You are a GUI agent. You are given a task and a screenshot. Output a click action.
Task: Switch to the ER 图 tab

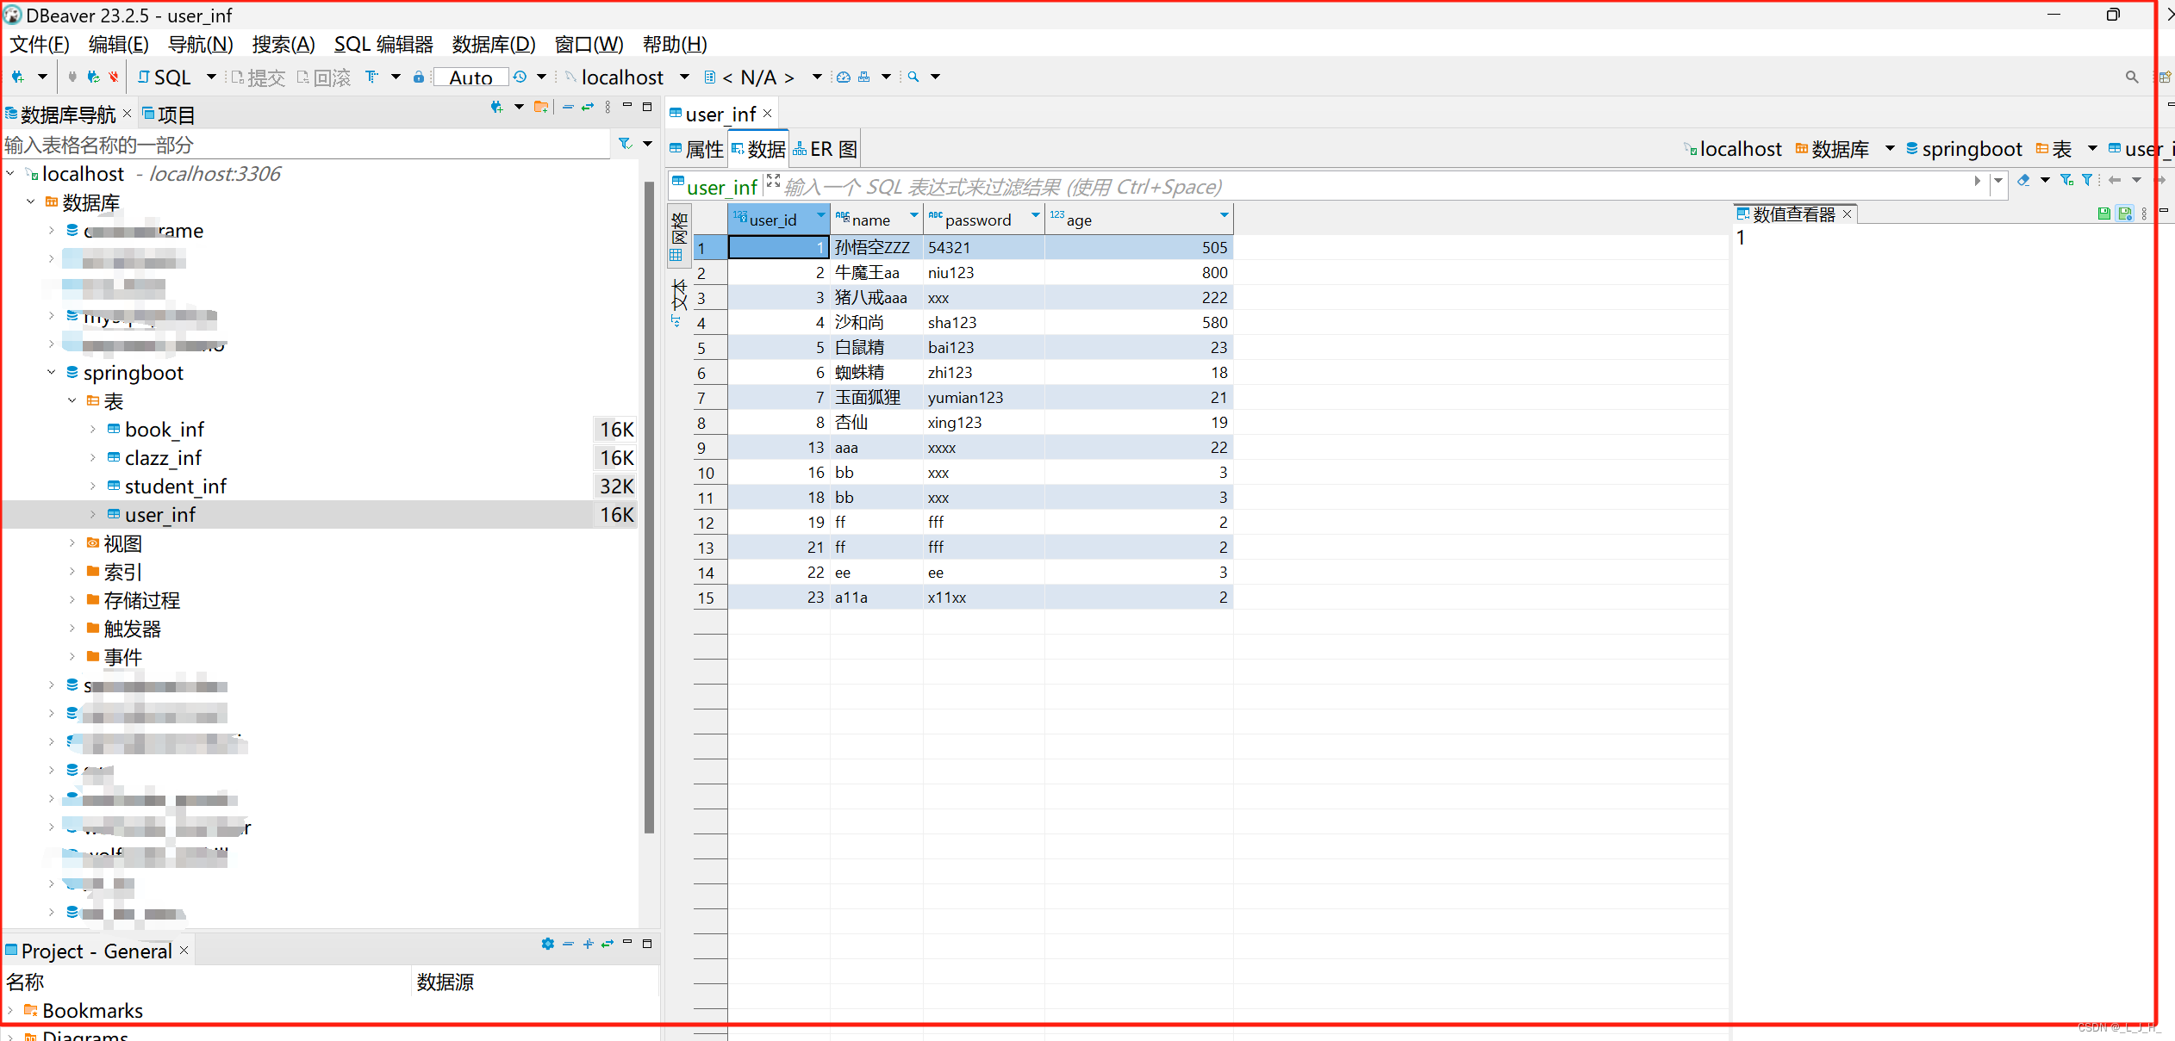click(826, 150)
